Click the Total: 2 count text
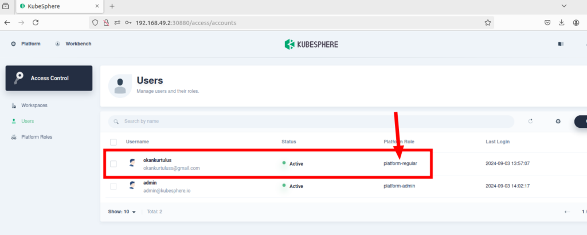Screen dimensions: 587x235 click(x=154, y=212)
